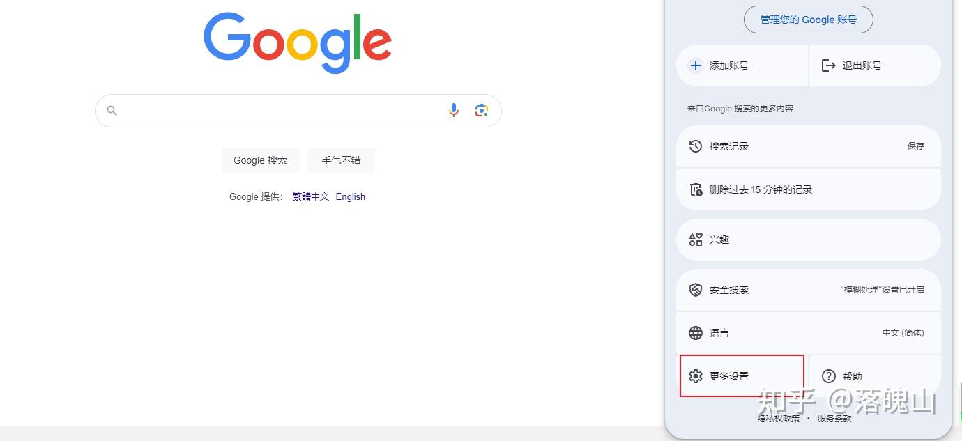Click the question mark icon beside 帮助
This screenshot has height=441, width=962.
pos(828,376)
